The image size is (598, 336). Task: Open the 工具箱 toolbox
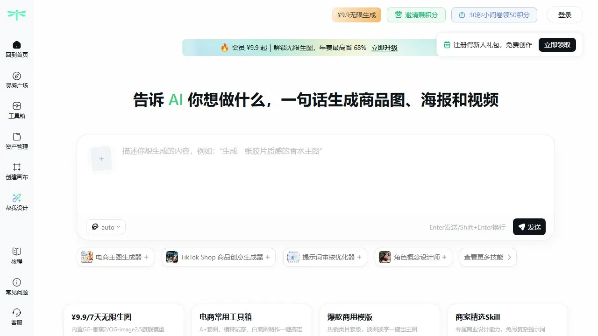[x=17, y=110]
